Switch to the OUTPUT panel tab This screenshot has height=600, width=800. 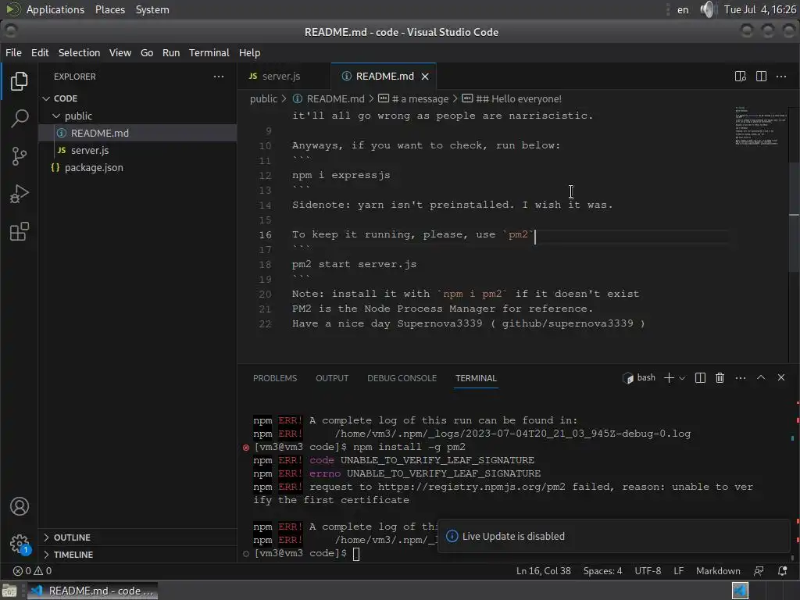[332, 378]
